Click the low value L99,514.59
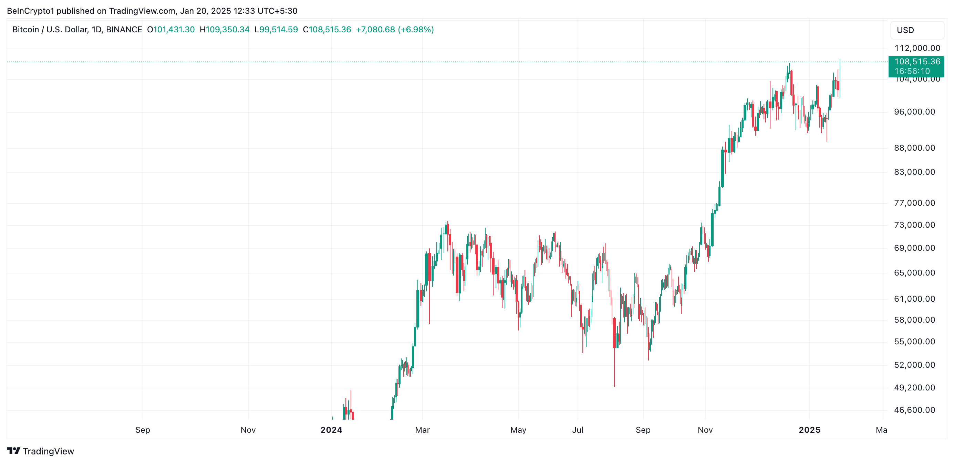This screenshot has height=463, width=954. 276,30
